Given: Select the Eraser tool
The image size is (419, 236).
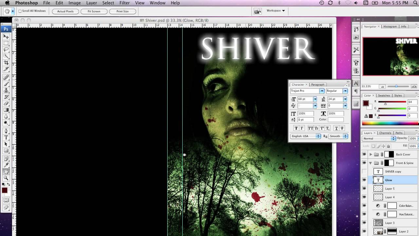Looking at the screenshot, I should [x=6, y=103].
